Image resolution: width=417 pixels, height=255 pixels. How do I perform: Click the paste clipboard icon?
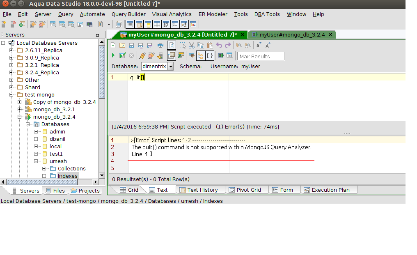[210, 45]
